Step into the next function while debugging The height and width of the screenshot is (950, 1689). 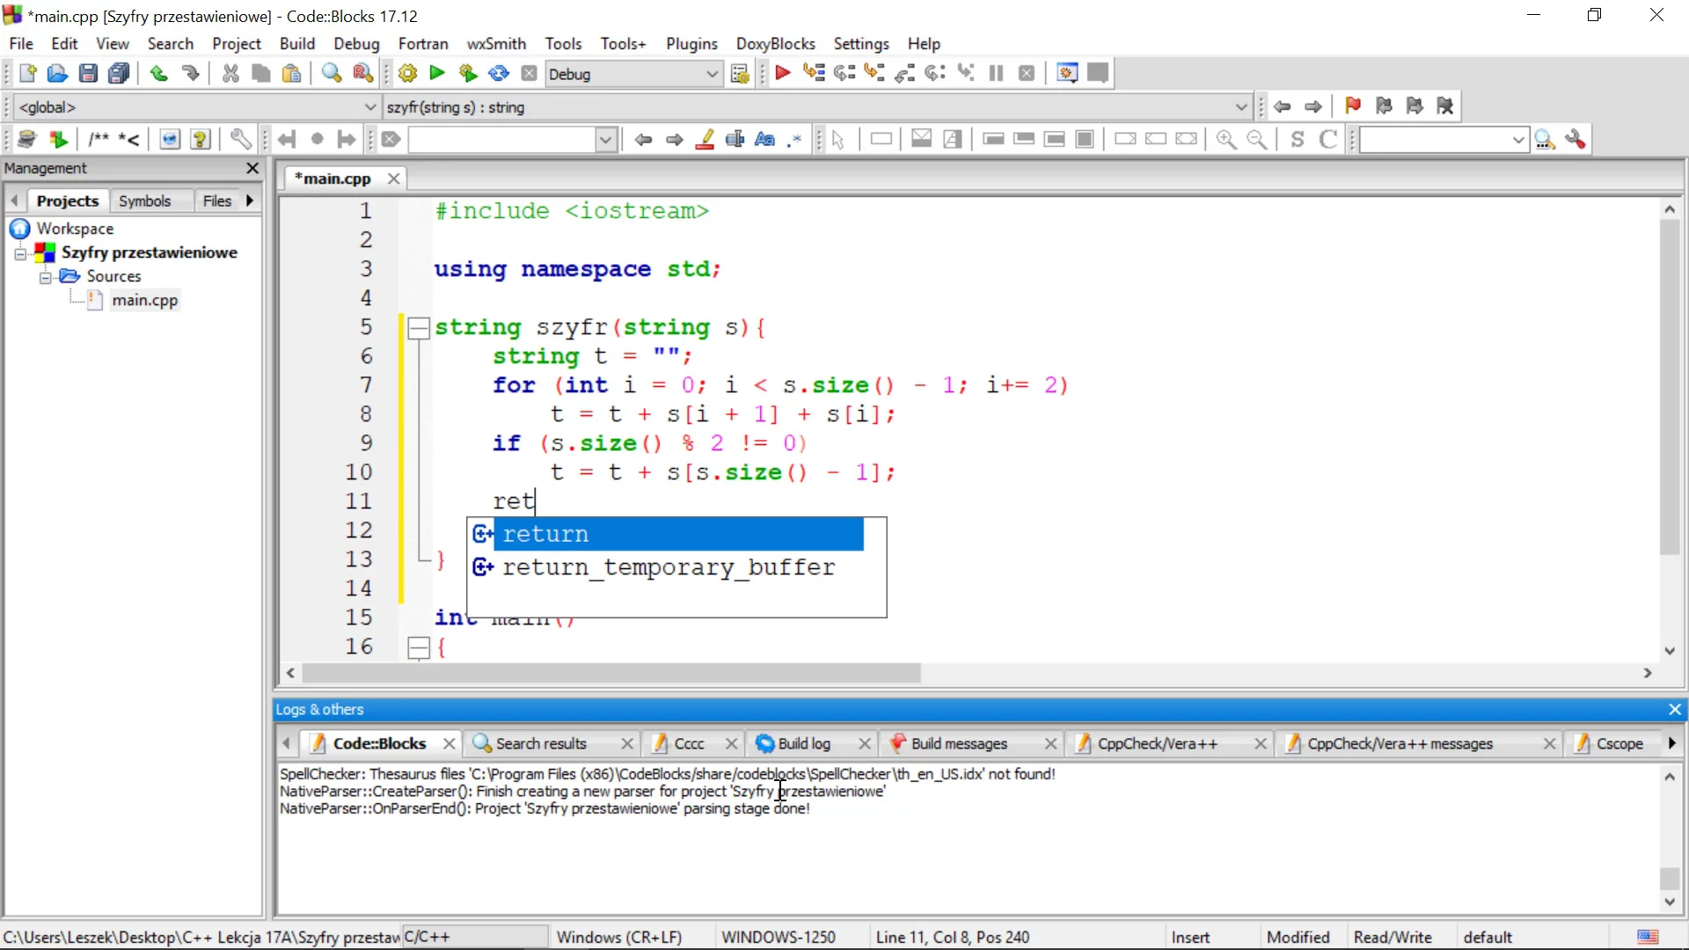click(875, 73)
